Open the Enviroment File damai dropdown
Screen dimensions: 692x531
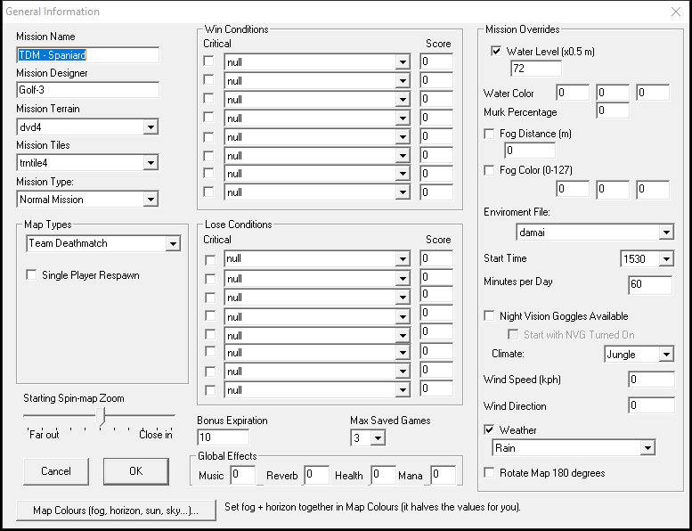coord(666,233)
